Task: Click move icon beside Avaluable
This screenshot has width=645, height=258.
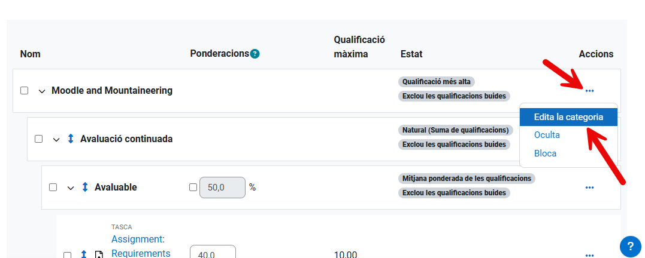Action: [85, 187]
